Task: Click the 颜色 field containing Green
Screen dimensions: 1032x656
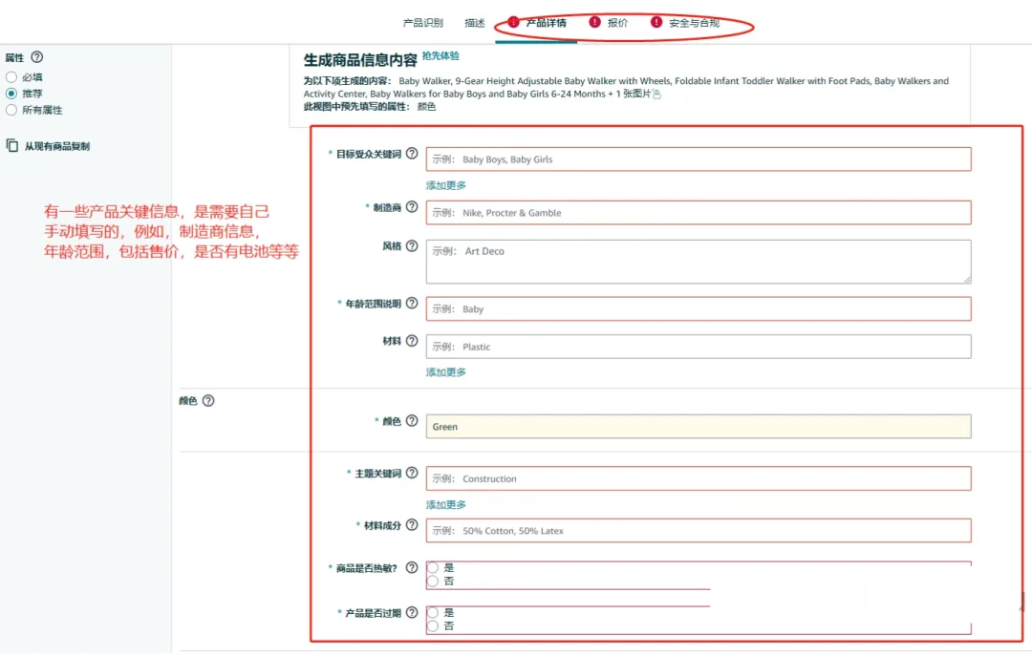Action: pos(699,427)
